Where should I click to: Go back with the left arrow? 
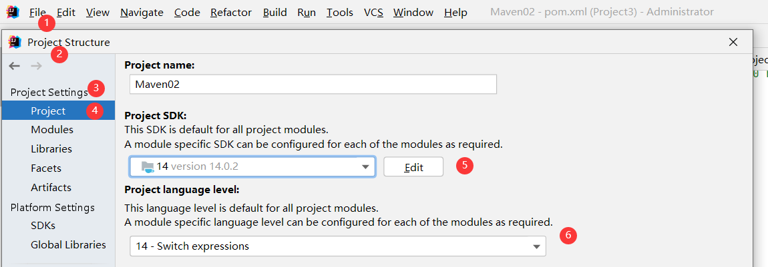pos(15,65)
